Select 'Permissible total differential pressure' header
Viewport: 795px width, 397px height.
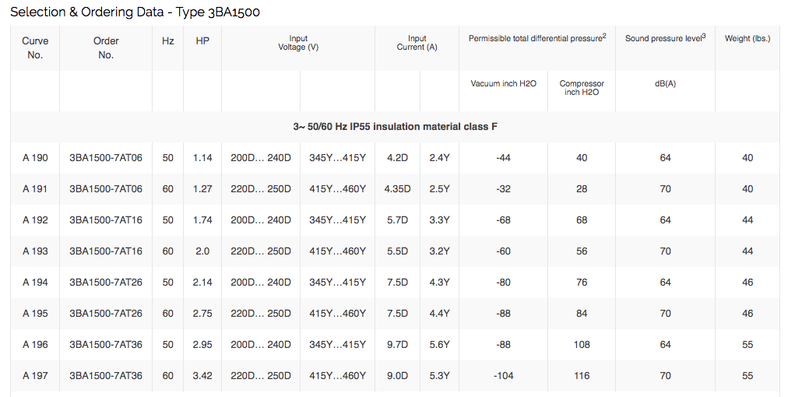coord(536,38)
